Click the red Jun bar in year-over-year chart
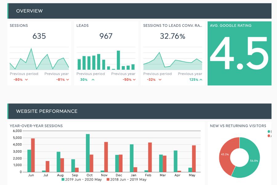The width and height of the screenshot is (277, 185). [x=33, y=155]
